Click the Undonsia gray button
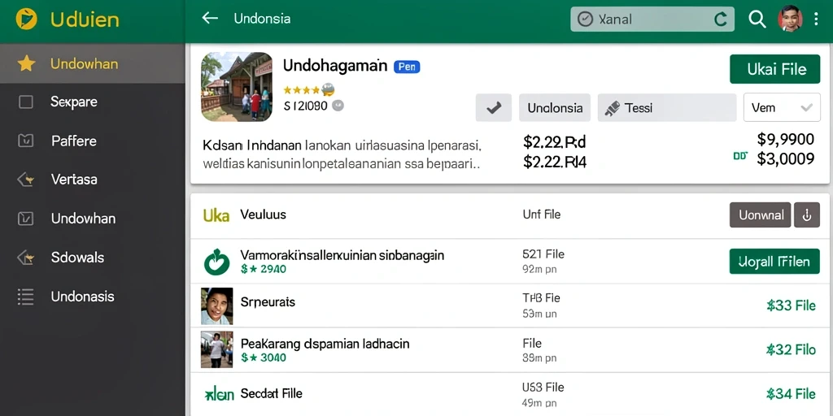This screenshot has height=416, width=833. [x=555, y=108]
